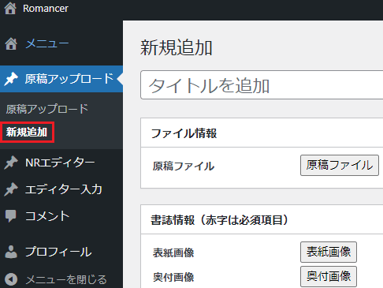Collapse sidebar via メニューを閉じる

pyautogui.click(x=66, y=279)
